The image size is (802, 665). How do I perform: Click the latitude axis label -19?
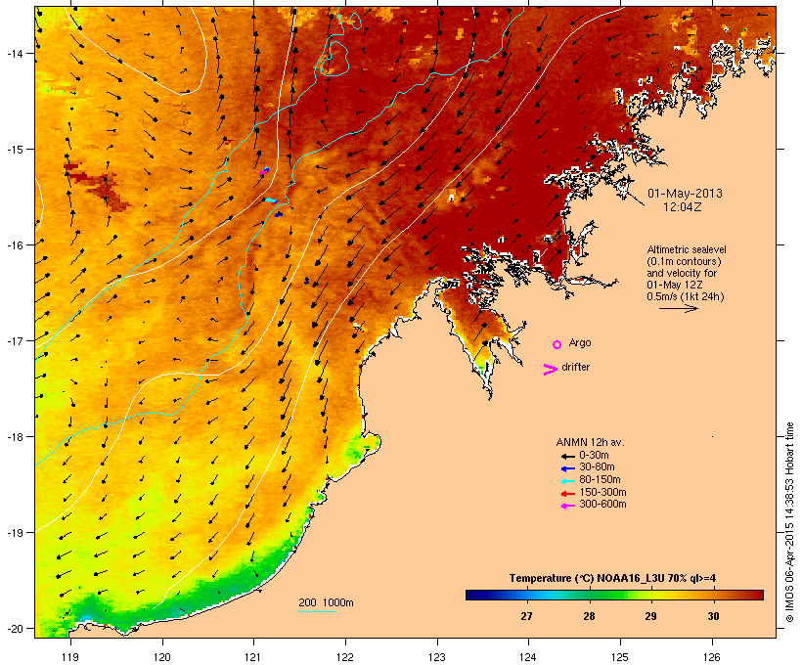coord(14,533)
